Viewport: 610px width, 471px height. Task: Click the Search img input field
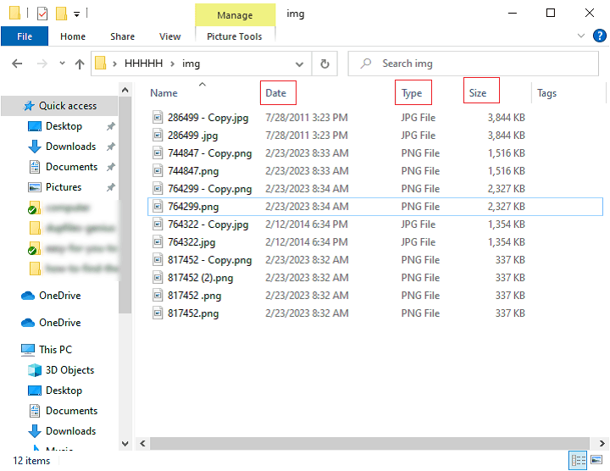[473, 64]
